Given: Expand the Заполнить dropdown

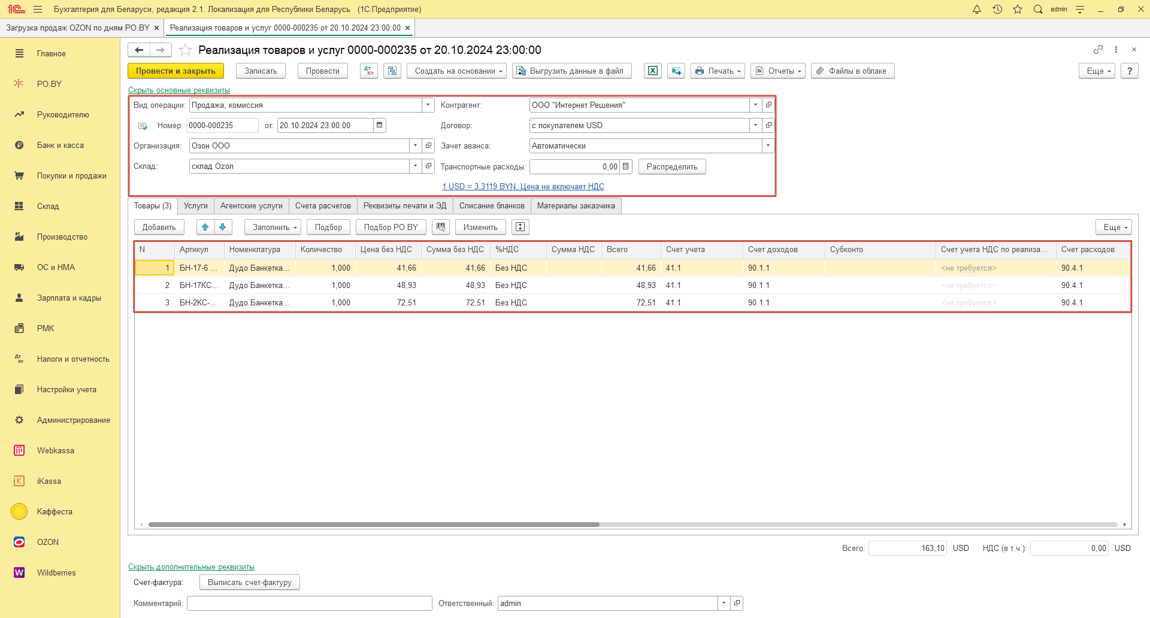Looking at the screenshot, I should [x=273, y=228].
